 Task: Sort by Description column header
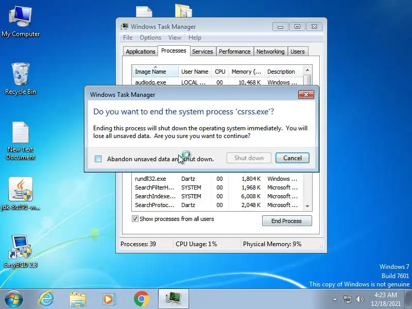click(x=284, y=72)
